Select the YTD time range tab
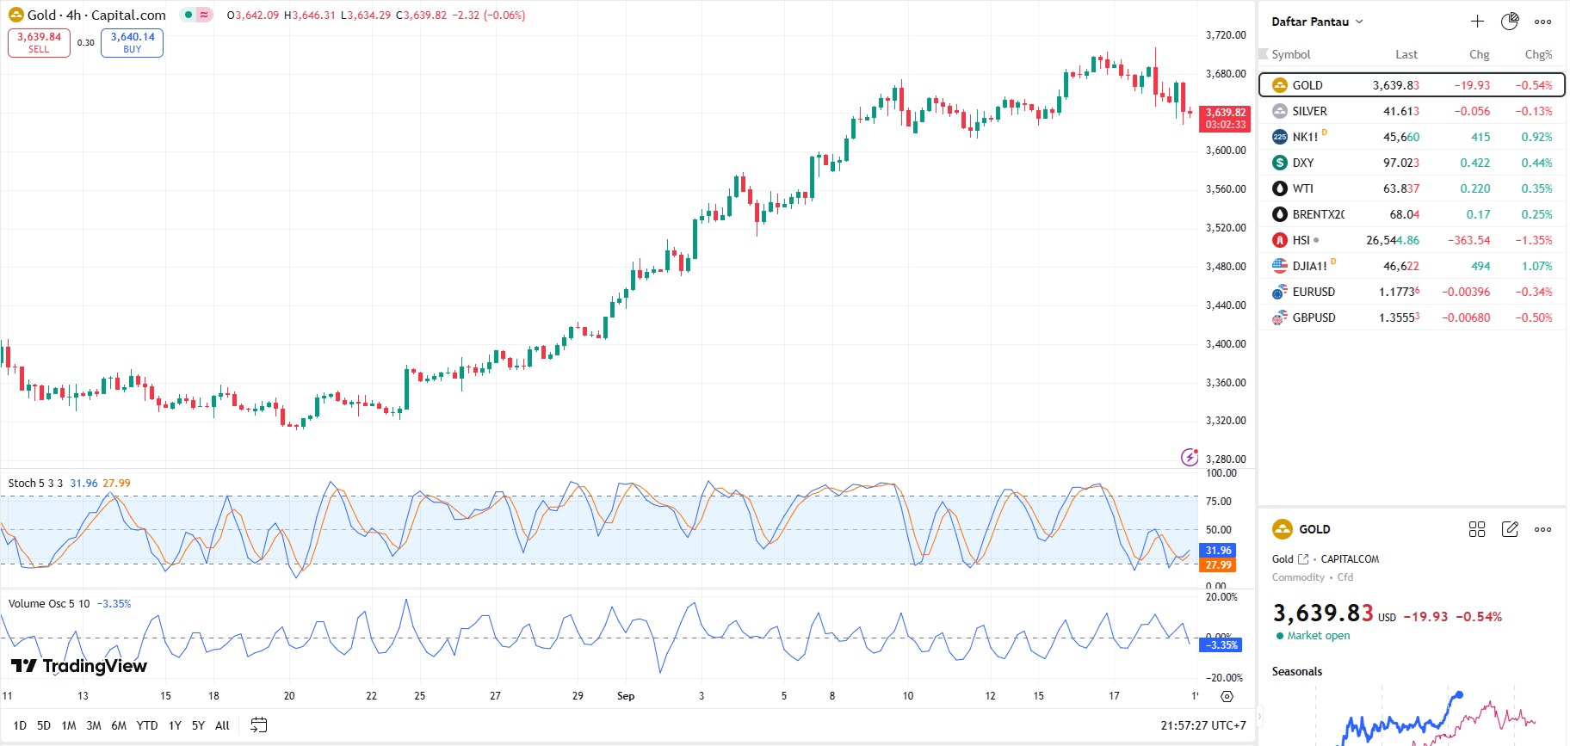1570x746 pixels. 147,725
